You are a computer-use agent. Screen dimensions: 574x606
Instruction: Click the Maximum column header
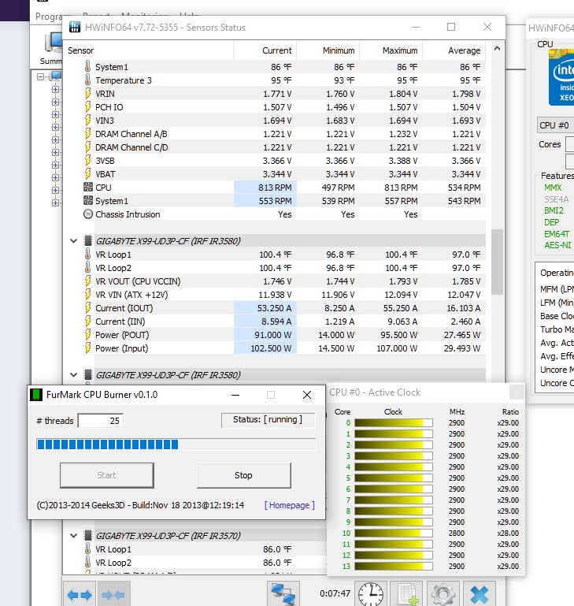(391, 50)
